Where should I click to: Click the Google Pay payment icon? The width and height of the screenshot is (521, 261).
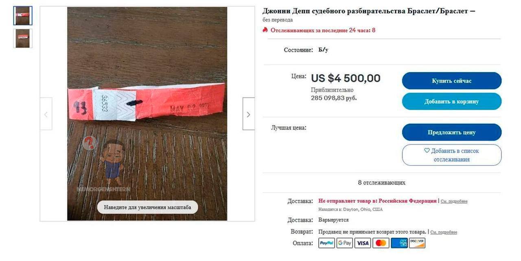click(345, 243)
